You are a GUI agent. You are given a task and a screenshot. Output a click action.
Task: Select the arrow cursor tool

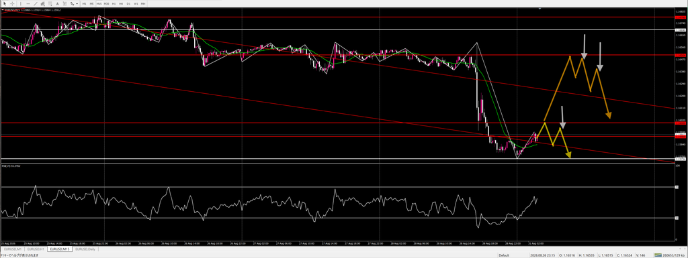point(5,3)
